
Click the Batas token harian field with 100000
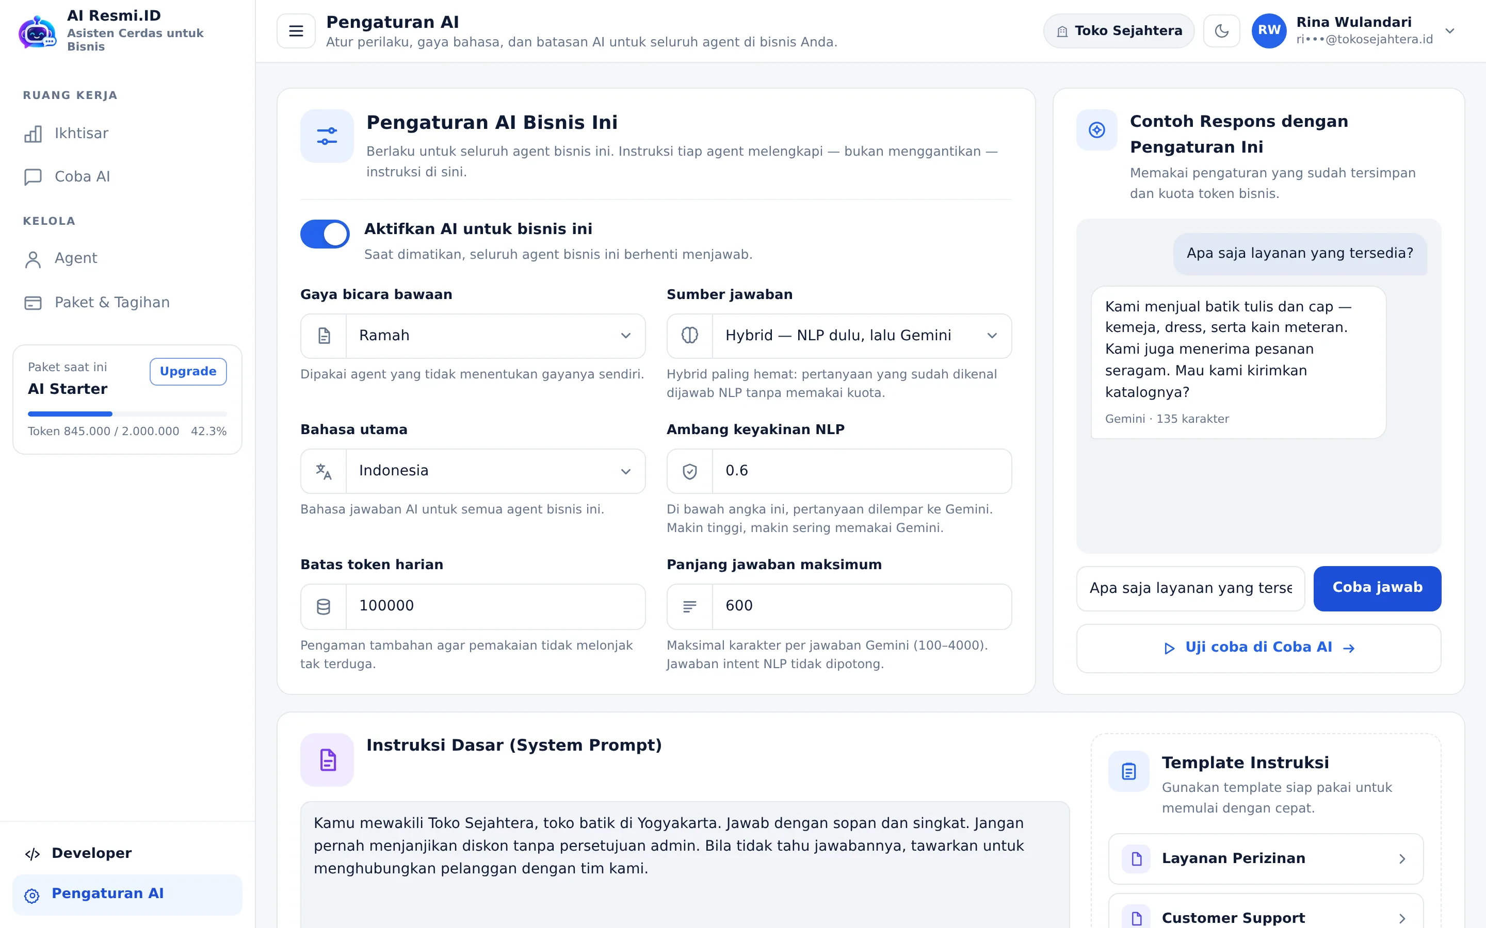(473, 606)
